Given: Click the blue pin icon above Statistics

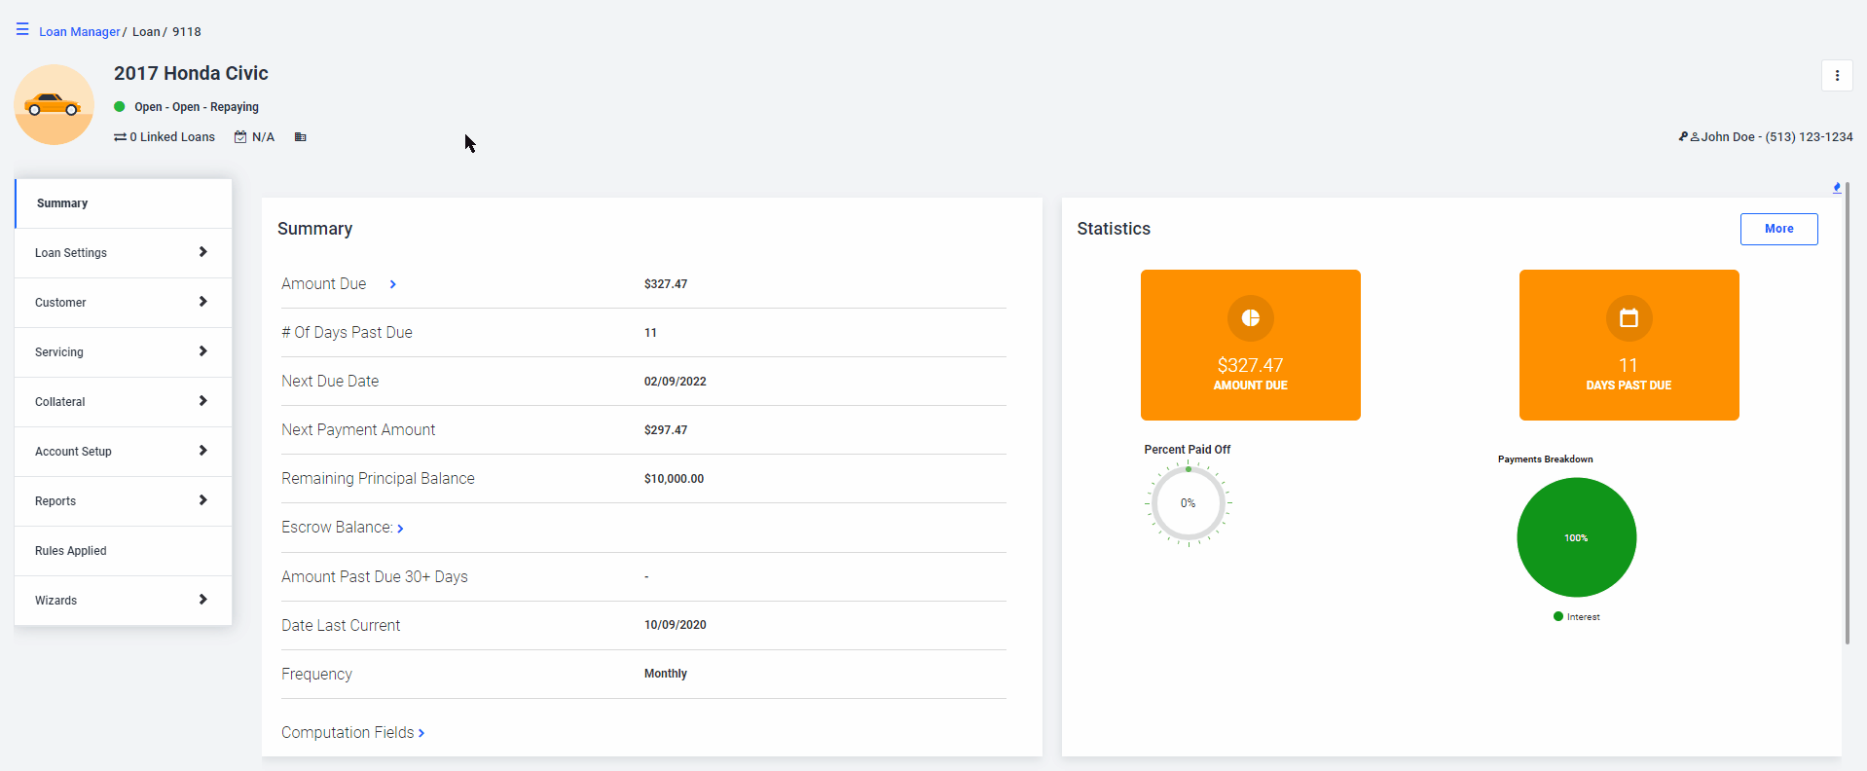Looking at the screenshot, I should click(x=1837, y=188).
